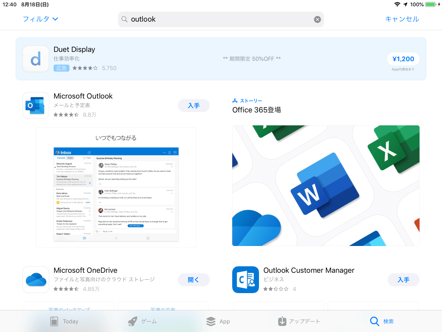
Task: Open the Microsoft OneDrive app icon
Action: [x=36, y=280]
